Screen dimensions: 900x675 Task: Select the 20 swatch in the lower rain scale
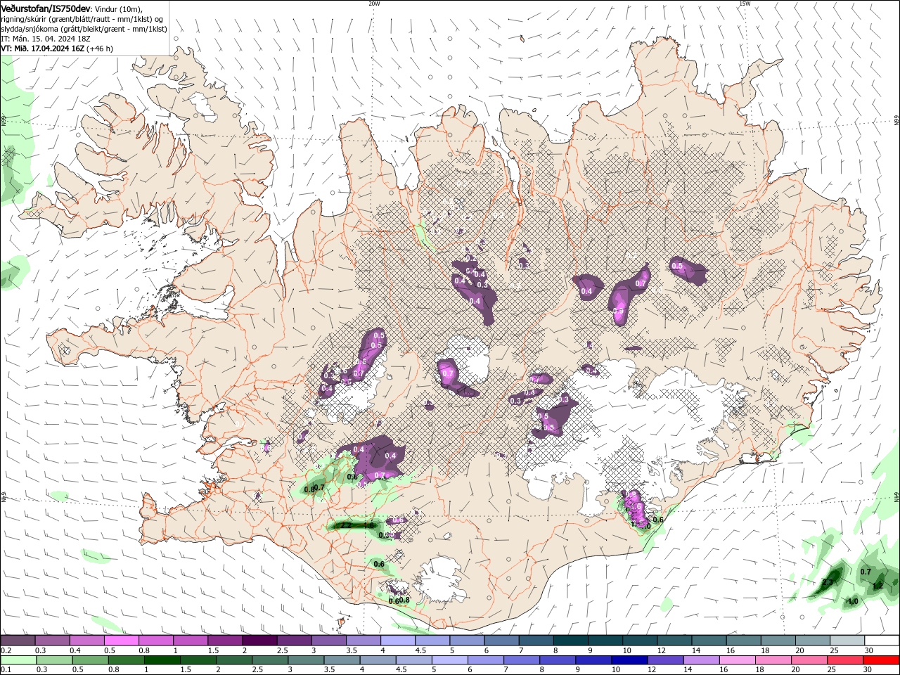(809, 660)
